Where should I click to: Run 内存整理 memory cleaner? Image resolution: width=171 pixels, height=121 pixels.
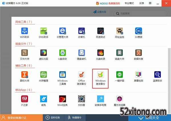click(x=44, y=74)
